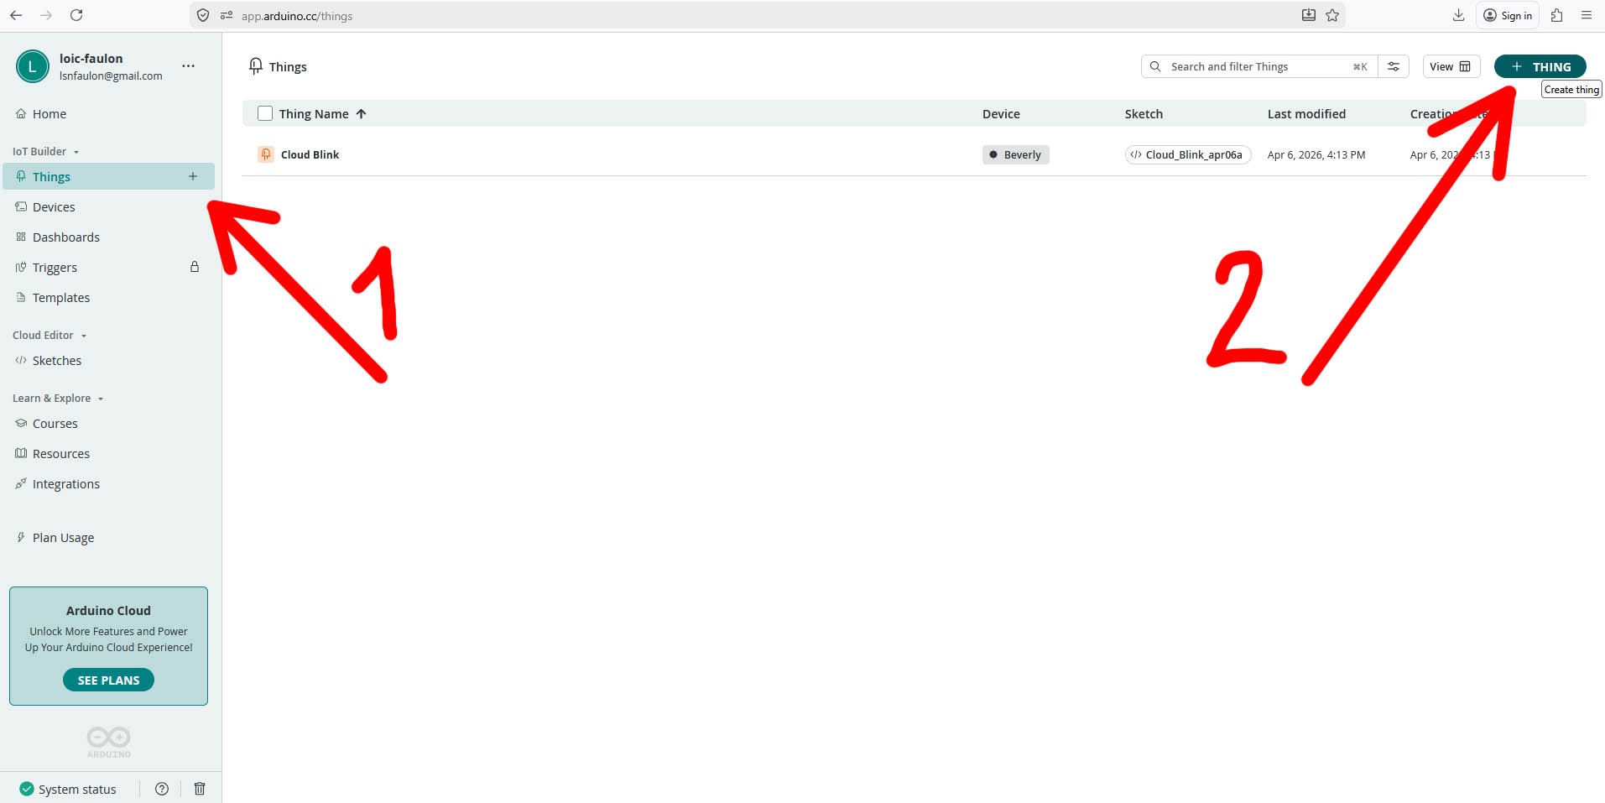Sort by the Thing Name column
The height and width of the screenshot is (803, 1605).
[x=323, y=114]
